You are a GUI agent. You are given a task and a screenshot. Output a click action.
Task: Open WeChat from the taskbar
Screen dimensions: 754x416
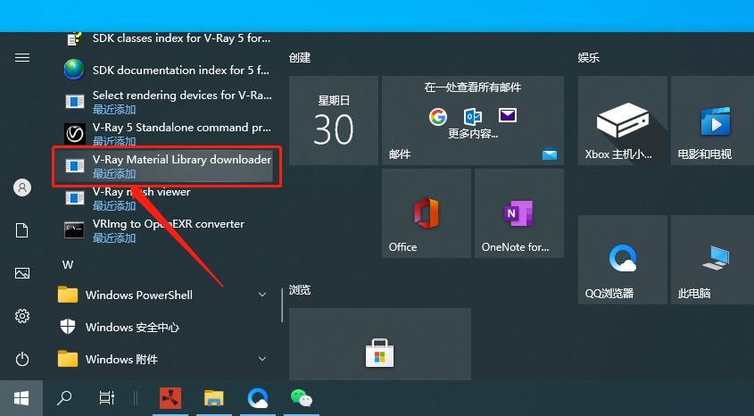point(302,398)
